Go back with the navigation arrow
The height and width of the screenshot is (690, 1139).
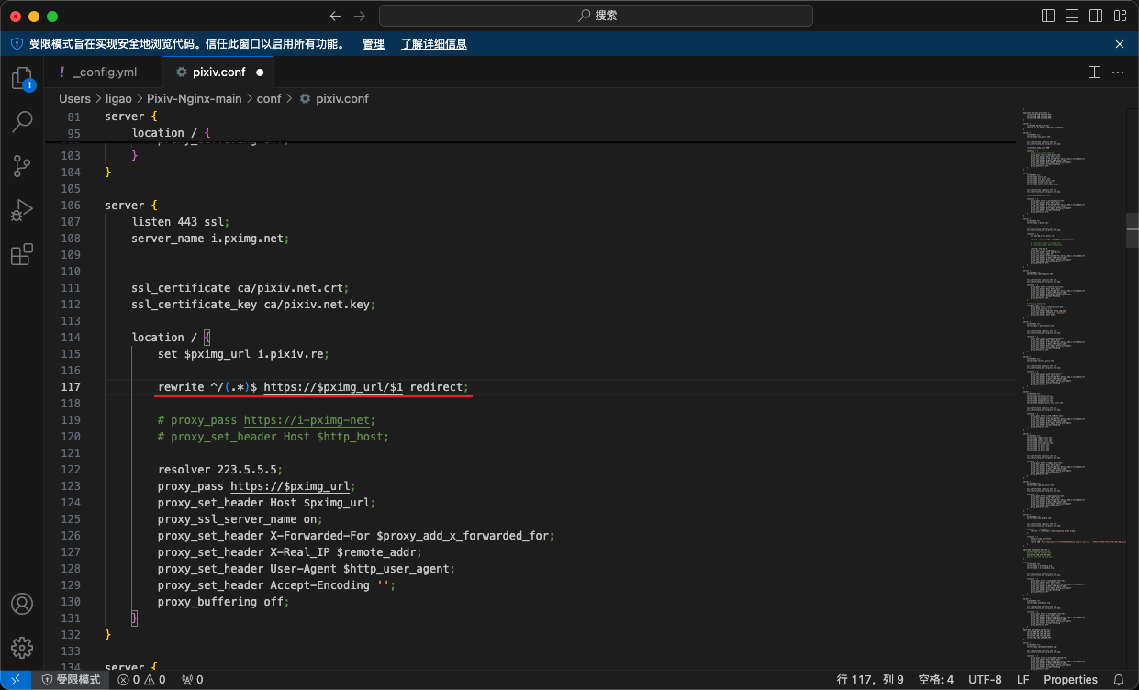[335, 16]
